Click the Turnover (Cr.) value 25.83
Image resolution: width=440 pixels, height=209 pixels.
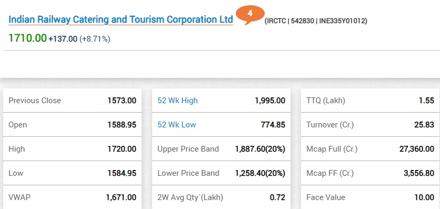coord(424,125)
